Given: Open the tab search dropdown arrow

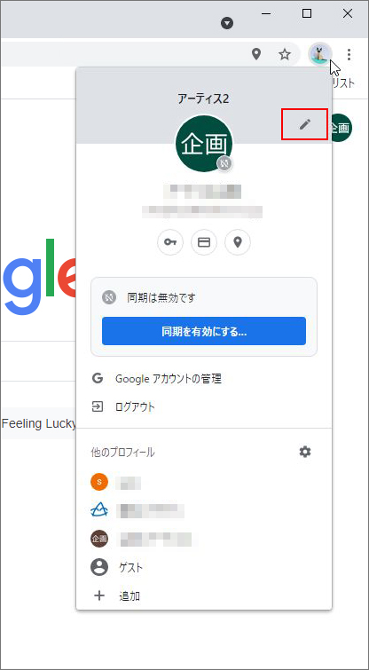Looking at the screenshot, I should (227, 23).
